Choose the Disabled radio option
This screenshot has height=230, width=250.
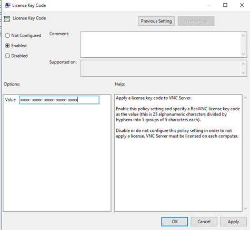7,56
